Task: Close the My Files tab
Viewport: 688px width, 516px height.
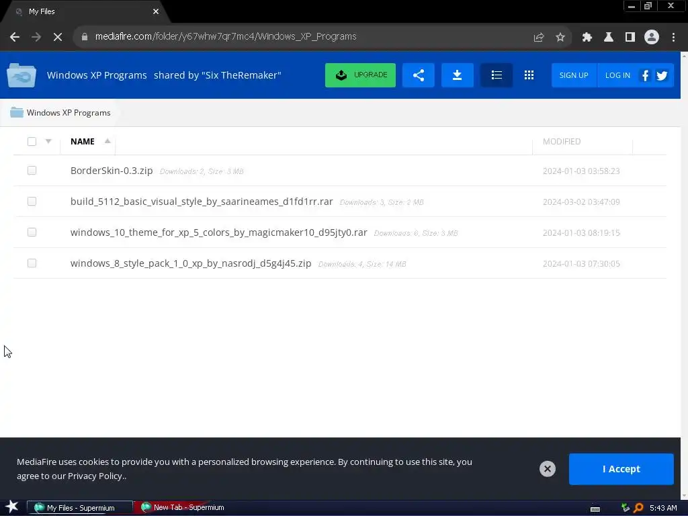Action: (156, 12)
